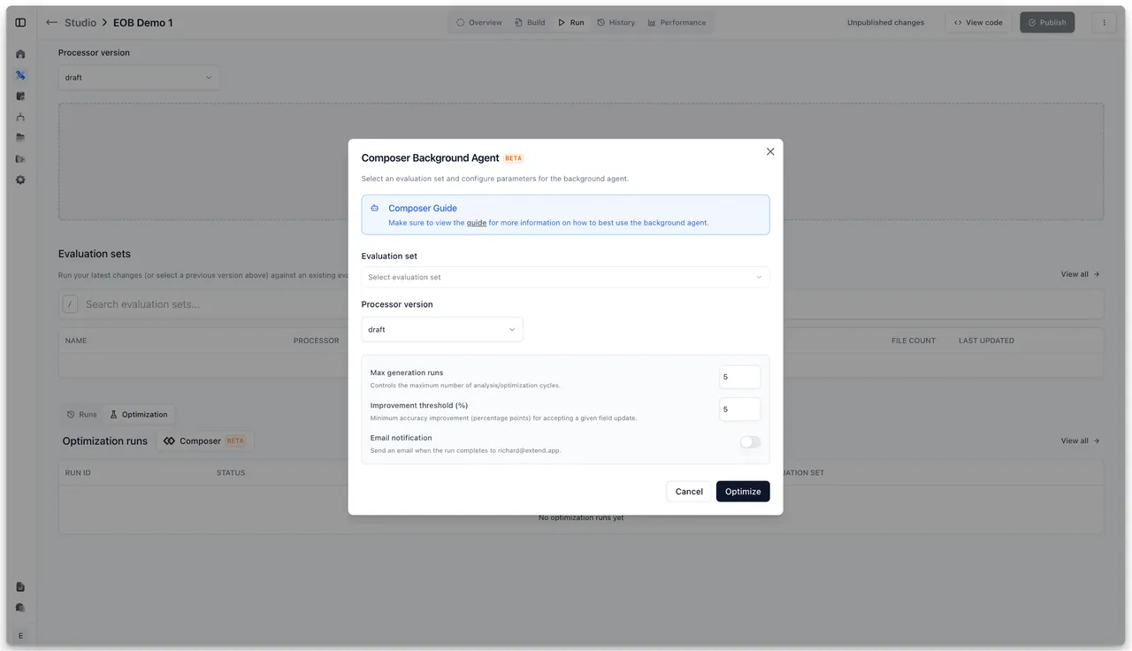
Task: Select the Runs sub-tab
Action: pos(81,414)
